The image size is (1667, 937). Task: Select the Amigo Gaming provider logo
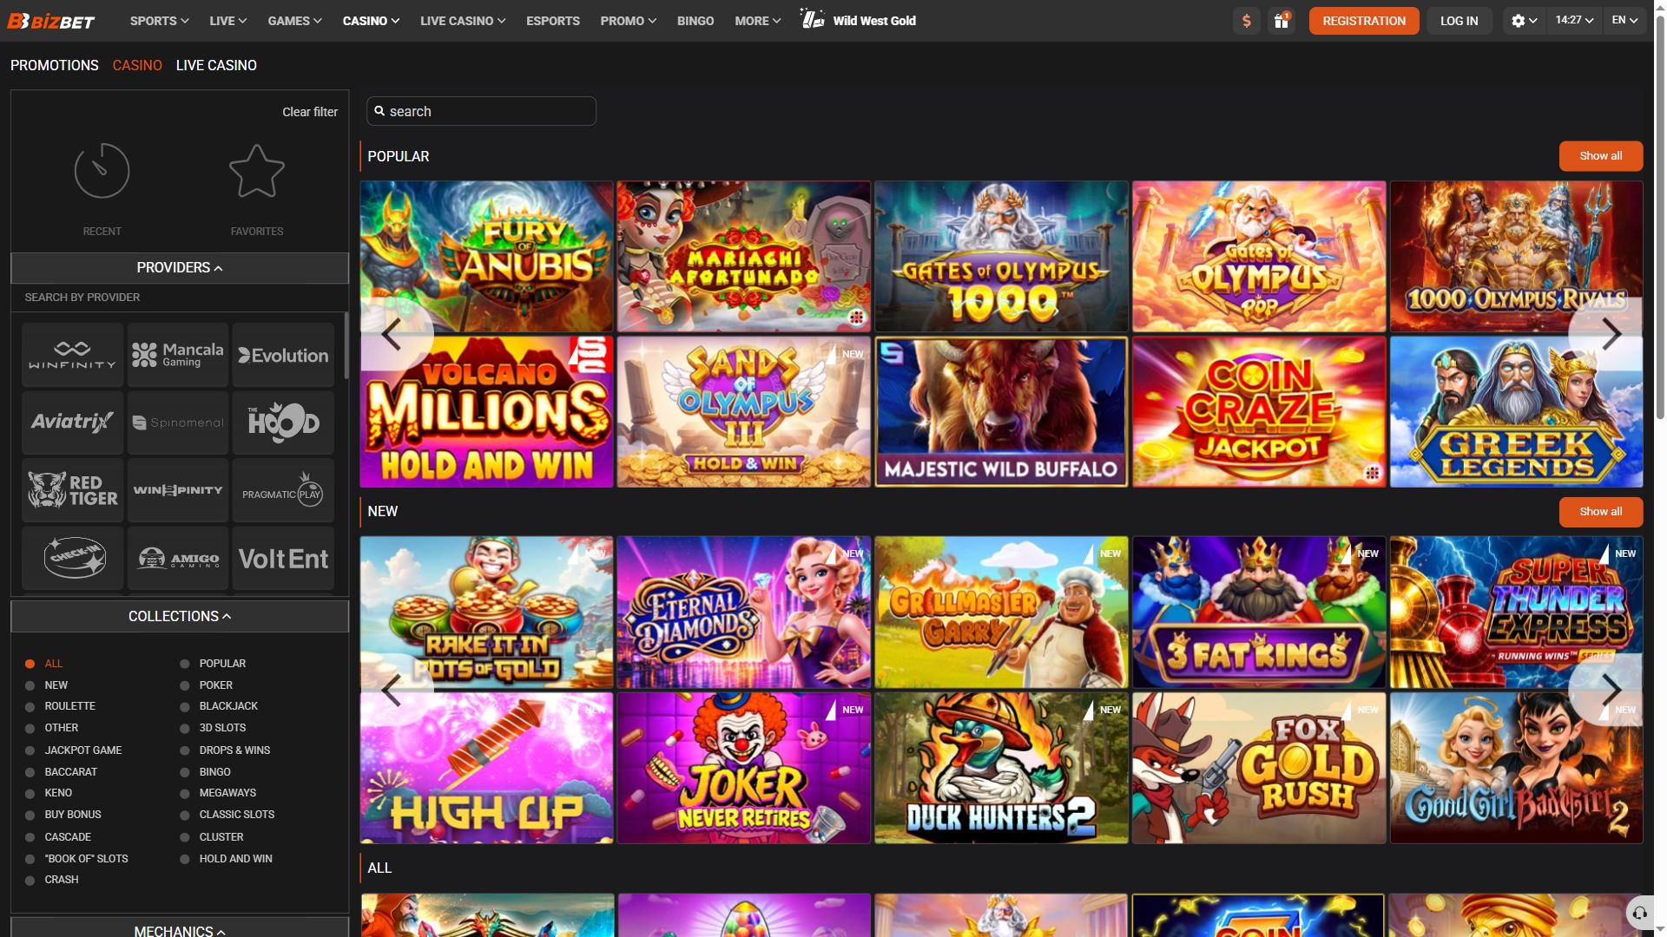coord(178,558)
